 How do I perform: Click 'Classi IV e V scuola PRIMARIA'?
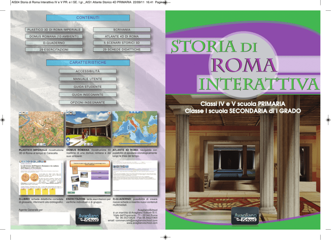point(243,104)
